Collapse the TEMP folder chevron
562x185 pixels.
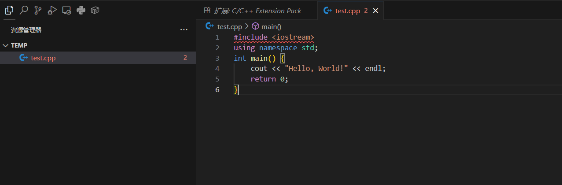(5, 45)
